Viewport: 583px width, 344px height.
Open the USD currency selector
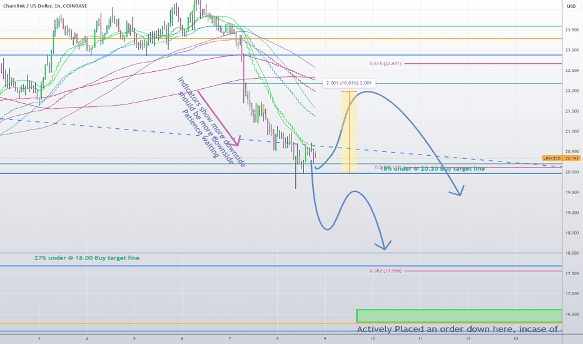pyautogui.click(x=571, y=6)
